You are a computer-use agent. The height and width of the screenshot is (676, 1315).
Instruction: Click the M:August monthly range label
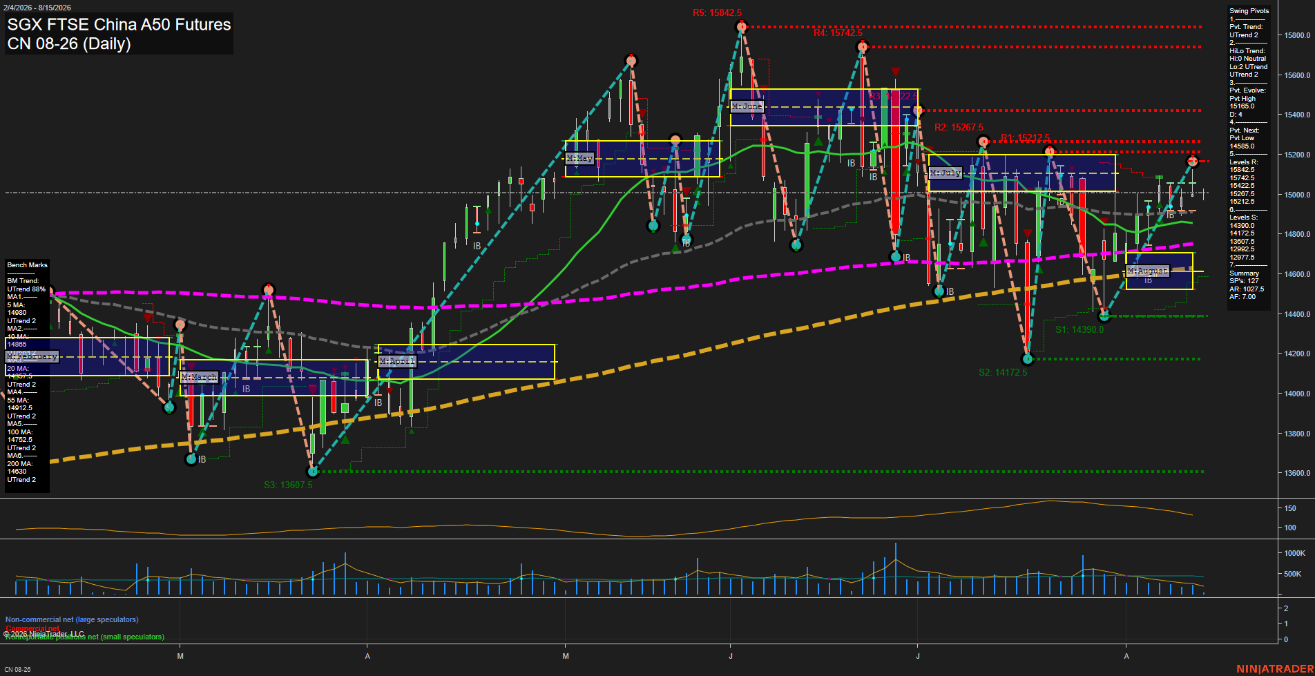[x=1148, y=271]
